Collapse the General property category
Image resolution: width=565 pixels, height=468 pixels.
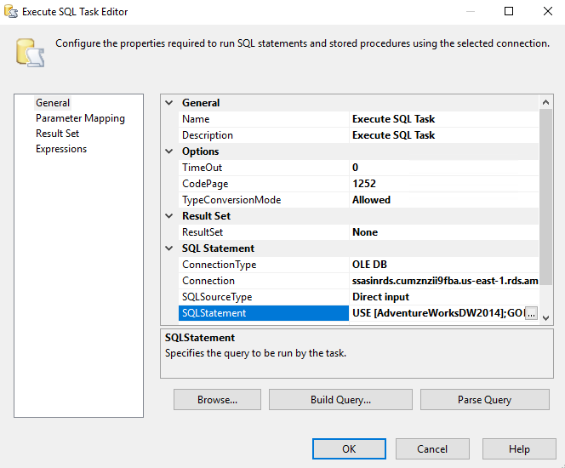pos(170,103)
